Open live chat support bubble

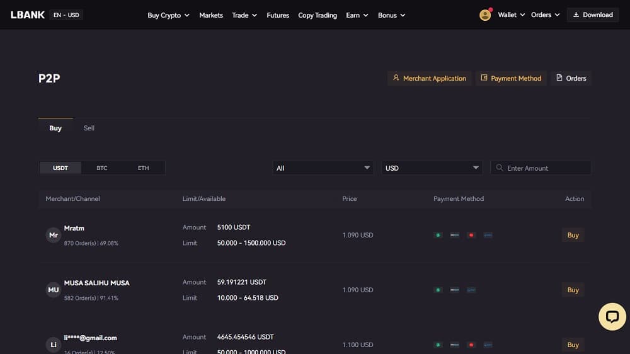tap(612, 317)
